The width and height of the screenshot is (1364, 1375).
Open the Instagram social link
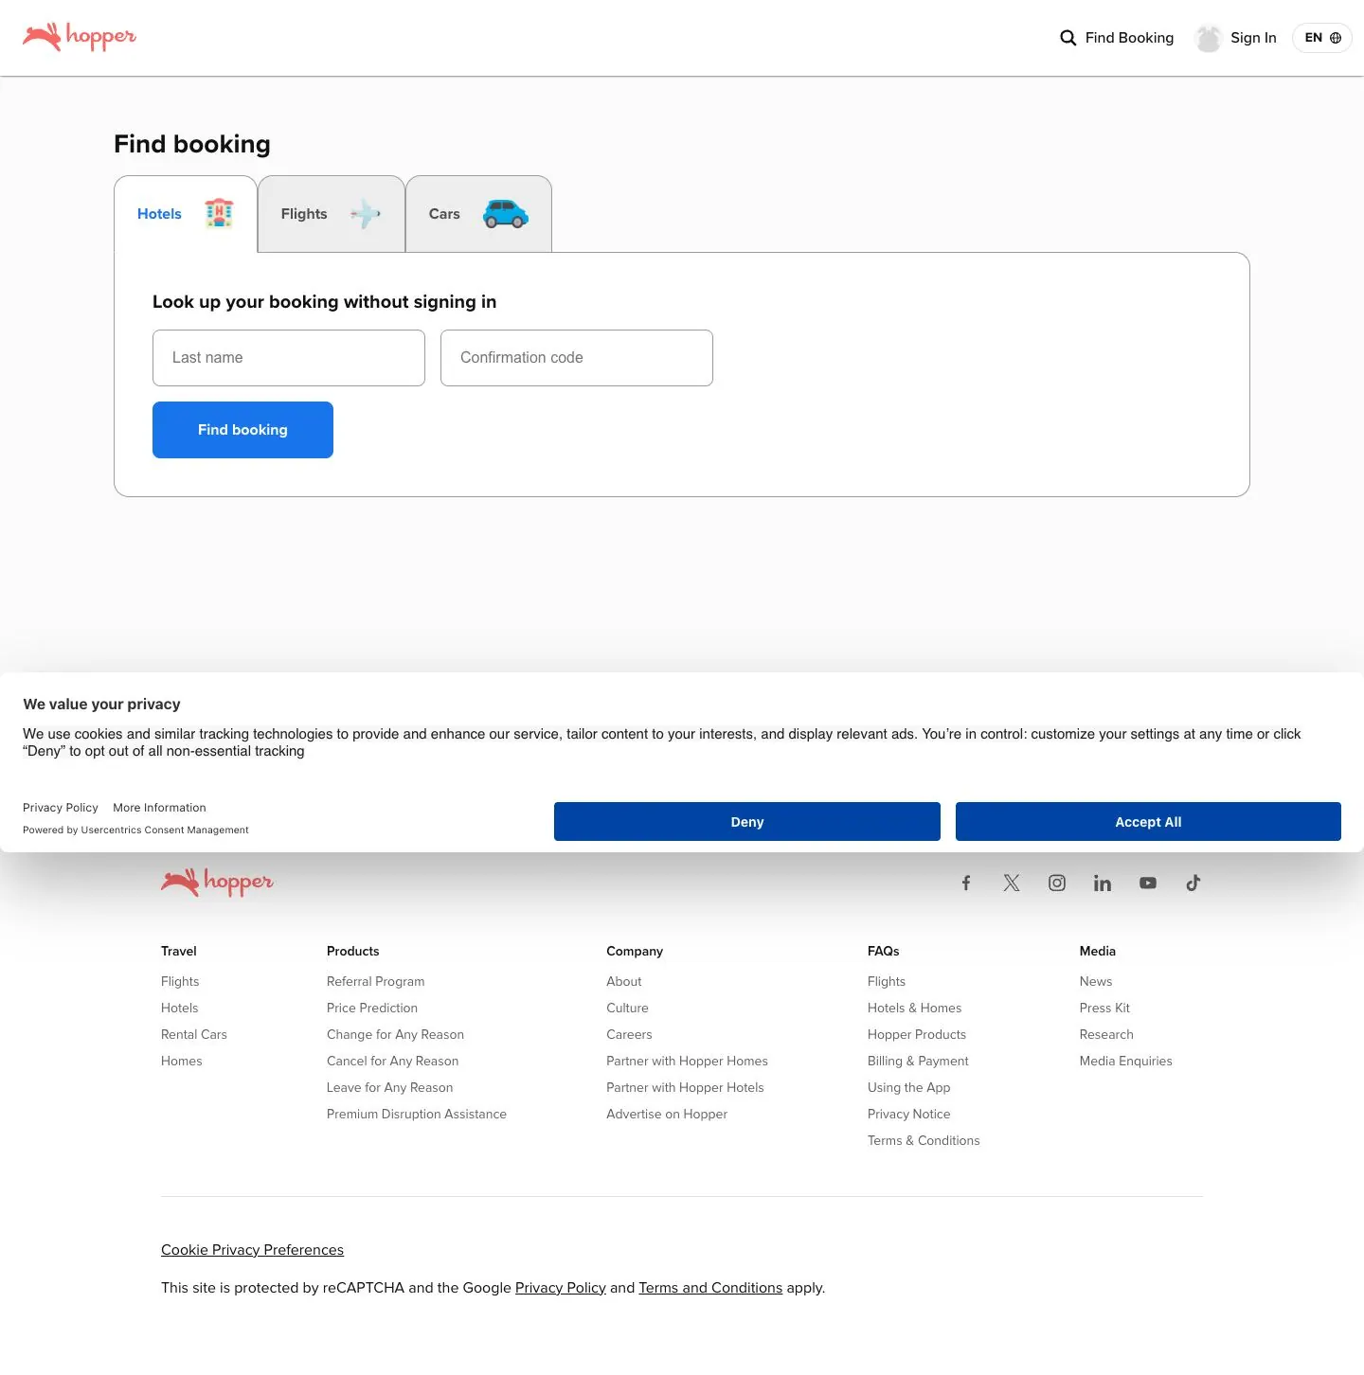pos(1057,883)
